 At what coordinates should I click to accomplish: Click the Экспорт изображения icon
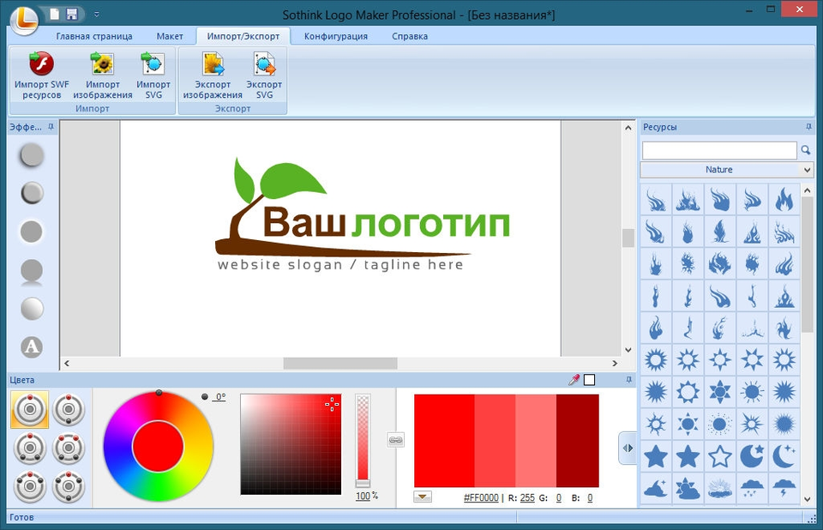point(213,64)
